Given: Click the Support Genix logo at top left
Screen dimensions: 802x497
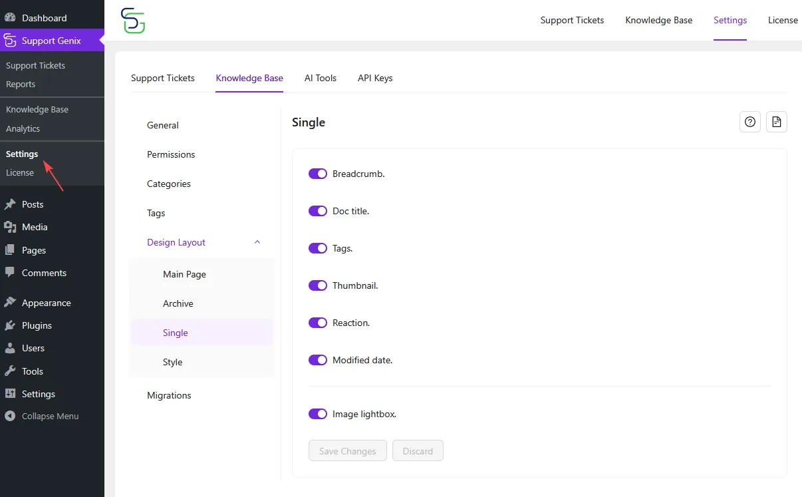Looking at the screenshot, I should [132, 21].
